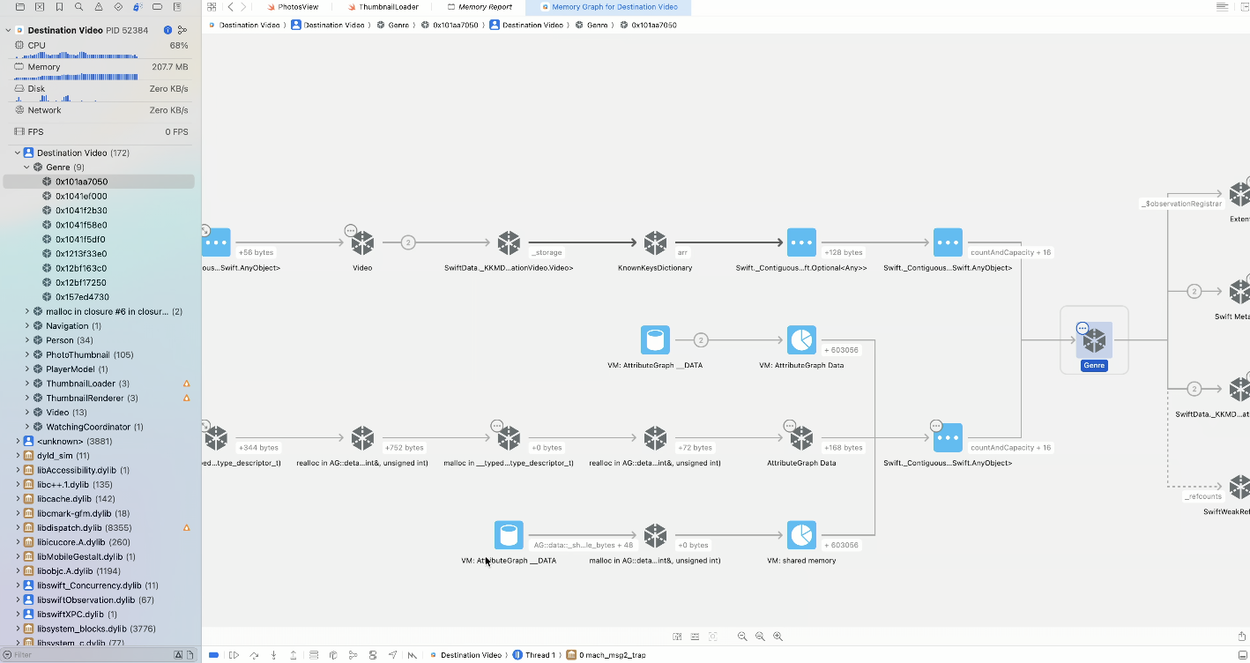Select the Debug navigator icon
The image size is (1250, 663).
(138, 6)
